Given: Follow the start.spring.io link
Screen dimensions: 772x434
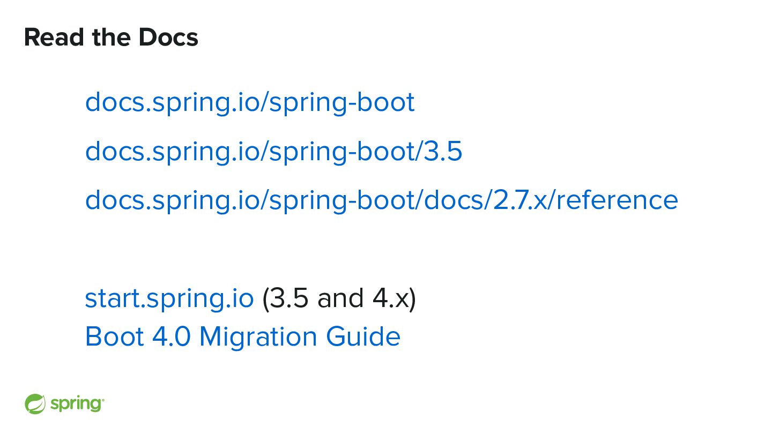Looking at the screenshot, I should 169,299.
